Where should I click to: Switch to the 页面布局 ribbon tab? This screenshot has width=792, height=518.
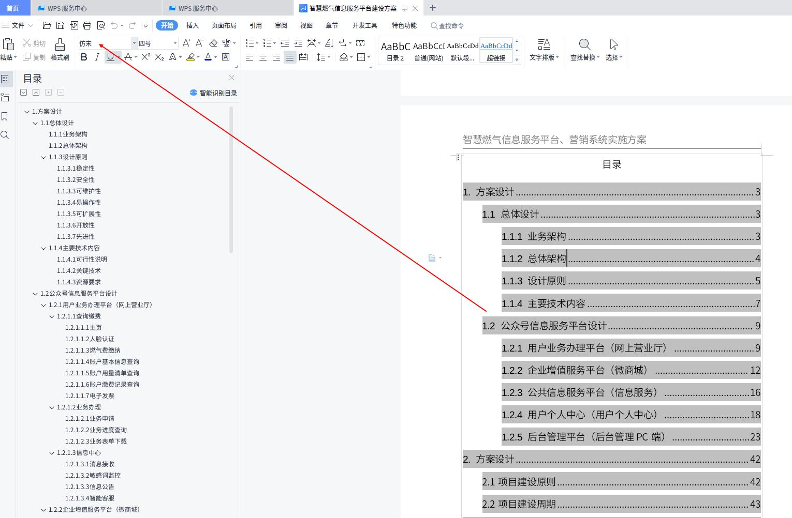point(224,25)
